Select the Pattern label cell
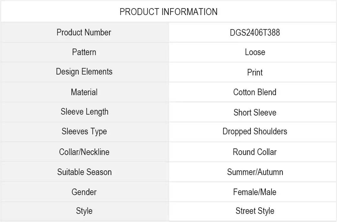Image resolution: width=337 pixels, height=222 pixels. pyautogui.click(x=84, y=52)
